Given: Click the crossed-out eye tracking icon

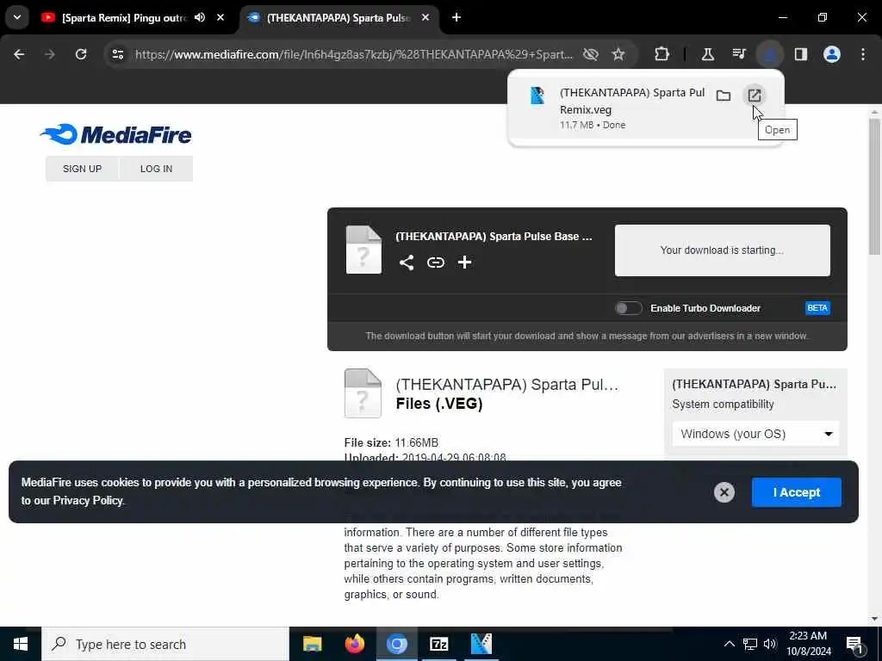Looking at the screenshot, I should [590, 54].
